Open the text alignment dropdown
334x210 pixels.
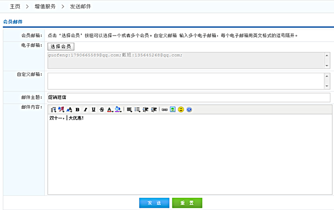pos(130,109)
